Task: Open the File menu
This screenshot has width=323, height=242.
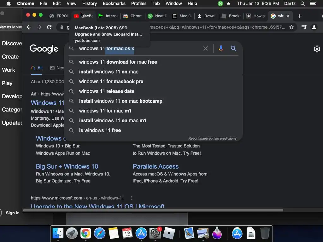Action: point(44,3)
